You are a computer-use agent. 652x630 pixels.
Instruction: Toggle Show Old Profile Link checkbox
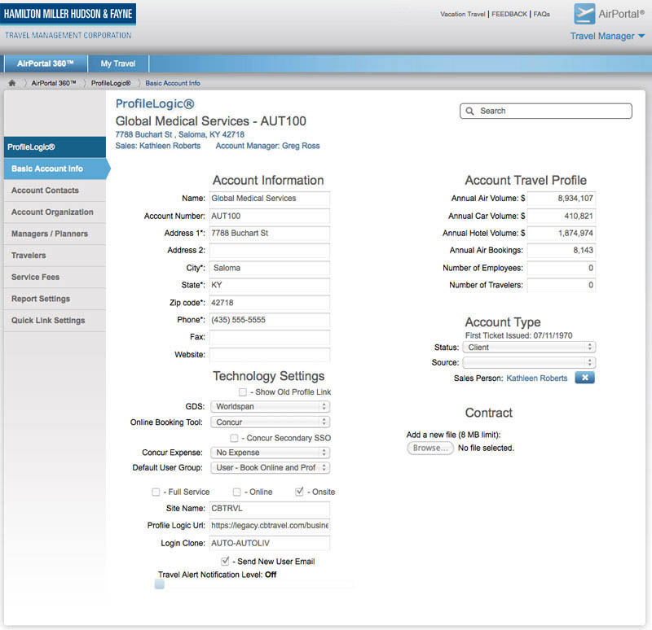pos(243,392)
